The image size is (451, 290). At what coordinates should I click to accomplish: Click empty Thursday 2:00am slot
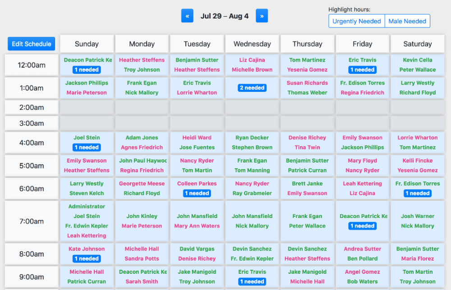click(x=307, y=107)
